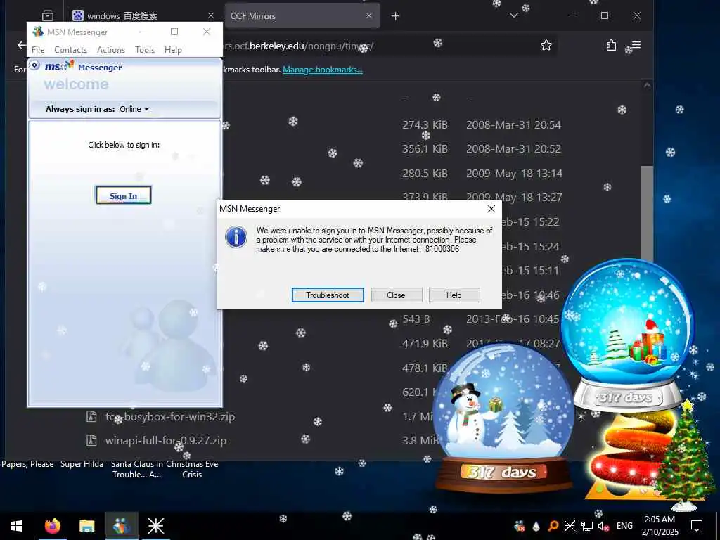This screenshot has height=540, width=720.
Task: Select Super Hilda desktop shortcut
Action: tap(82, 464)
